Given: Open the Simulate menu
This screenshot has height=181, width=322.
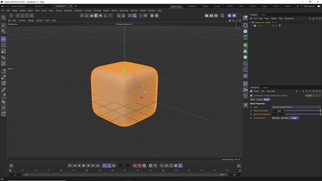Looking at the screenshot, I should [97, 11].
